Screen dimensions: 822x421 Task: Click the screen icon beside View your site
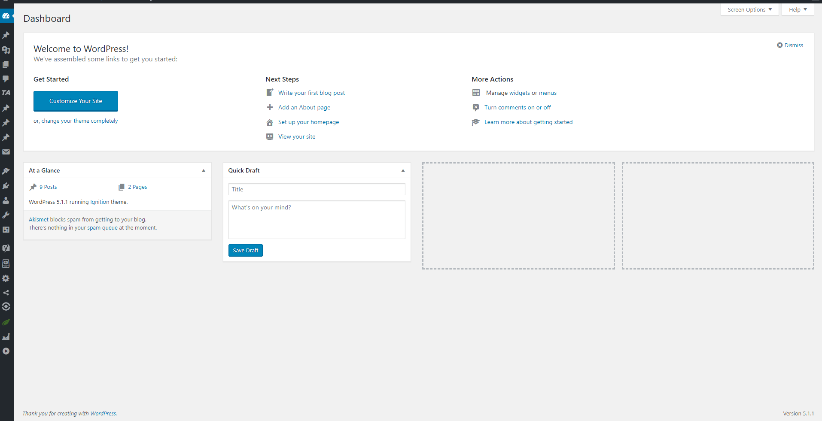click(270, 136)
